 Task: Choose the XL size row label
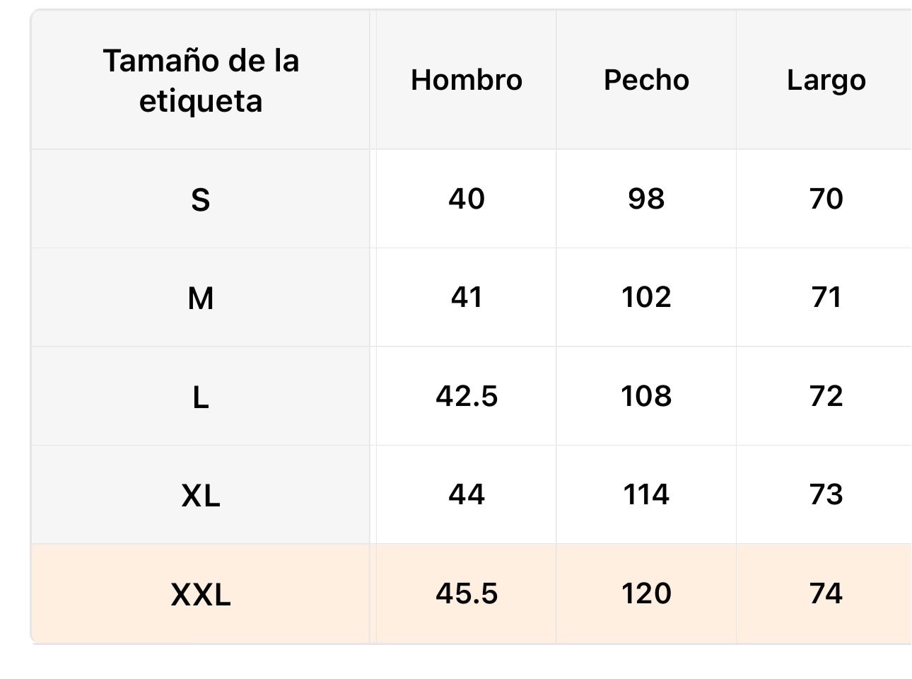pyautogui.click(x=201, y=495)
